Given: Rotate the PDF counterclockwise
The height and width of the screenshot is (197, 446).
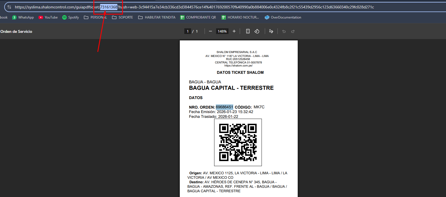Looking at the screenshot, I should tap(257, 31).
